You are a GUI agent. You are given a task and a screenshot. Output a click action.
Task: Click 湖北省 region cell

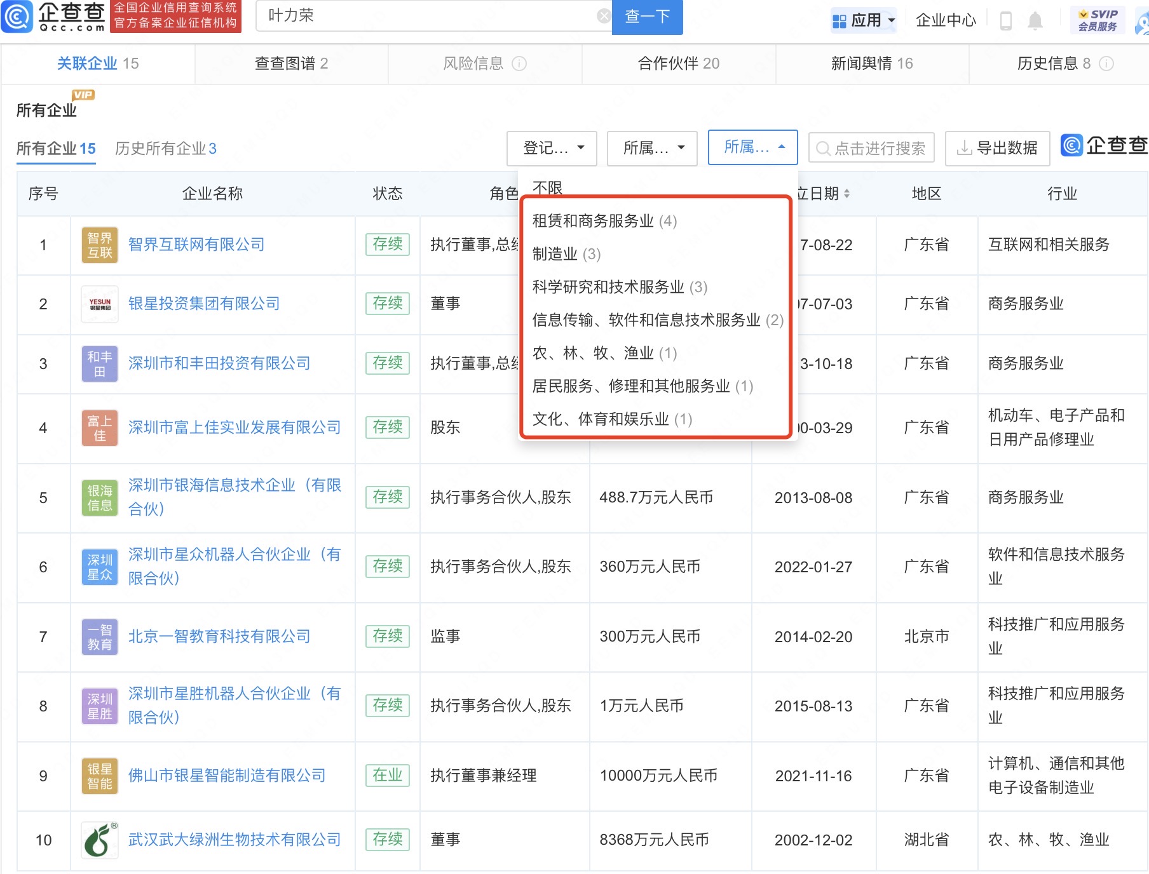927,840
